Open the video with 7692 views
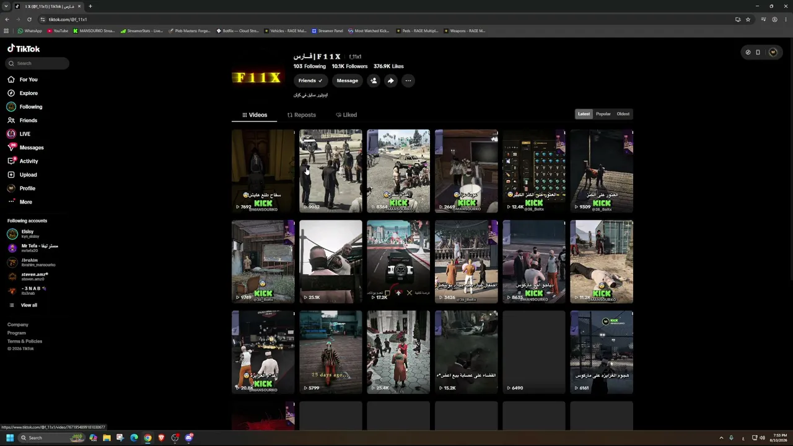 [263, 171]
